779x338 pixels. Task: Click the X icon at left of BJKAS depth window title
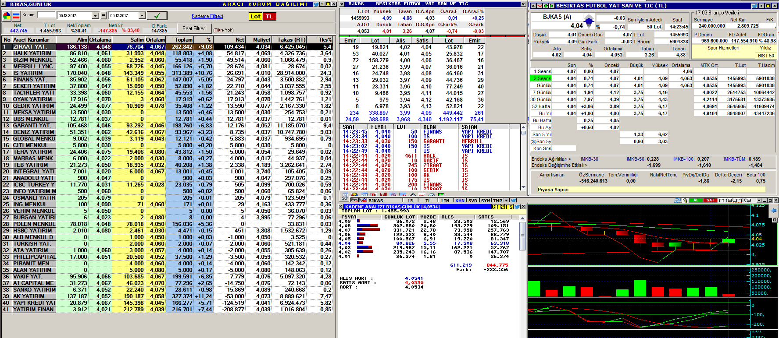(x=342, y=4)
